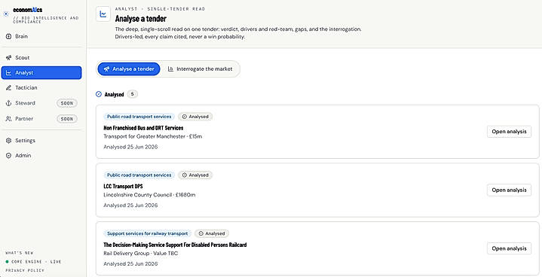The height and width of the screenshot is (277, 542).
Task: Click the Privacy Policy link
Action: [25, 270]
